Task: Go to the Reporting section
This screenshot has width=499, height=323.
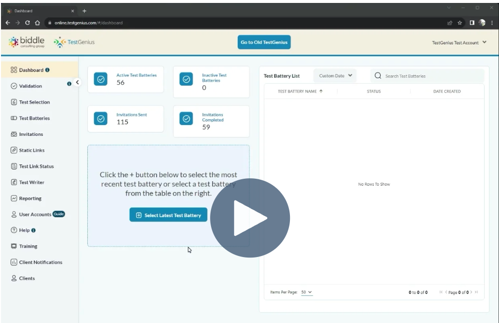Action: coord(30,198)
